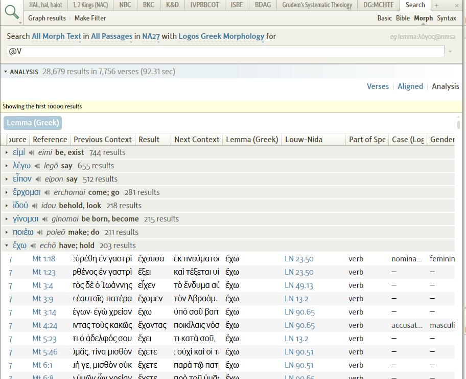466x379 pixels.
Task: Switch to Aligned view
Action: coord(410,86)
